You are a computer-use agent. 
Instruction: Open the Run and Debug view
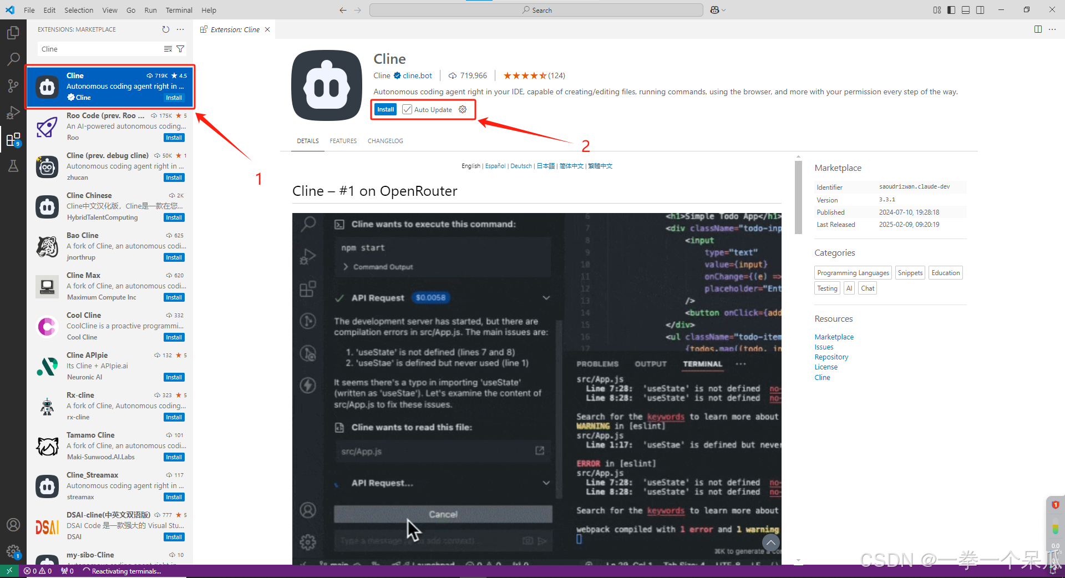click(x=13, y=113)
